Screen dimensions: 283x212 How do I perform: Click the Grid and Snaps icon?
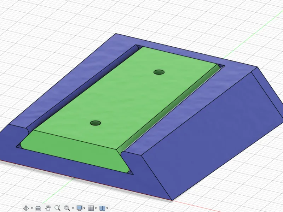pos(91,208)
